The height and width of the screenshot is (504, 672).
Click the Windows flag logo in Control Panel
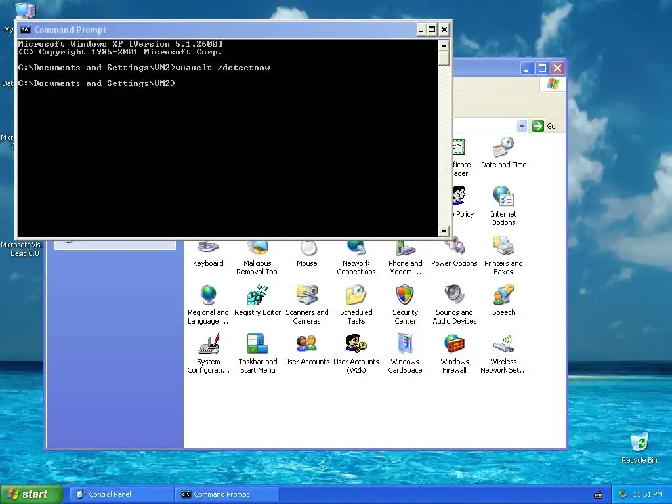pos(553,83)
